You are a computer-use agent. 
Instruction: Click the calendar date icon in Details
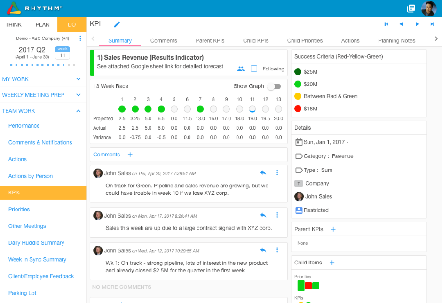(x=299, y=142)
